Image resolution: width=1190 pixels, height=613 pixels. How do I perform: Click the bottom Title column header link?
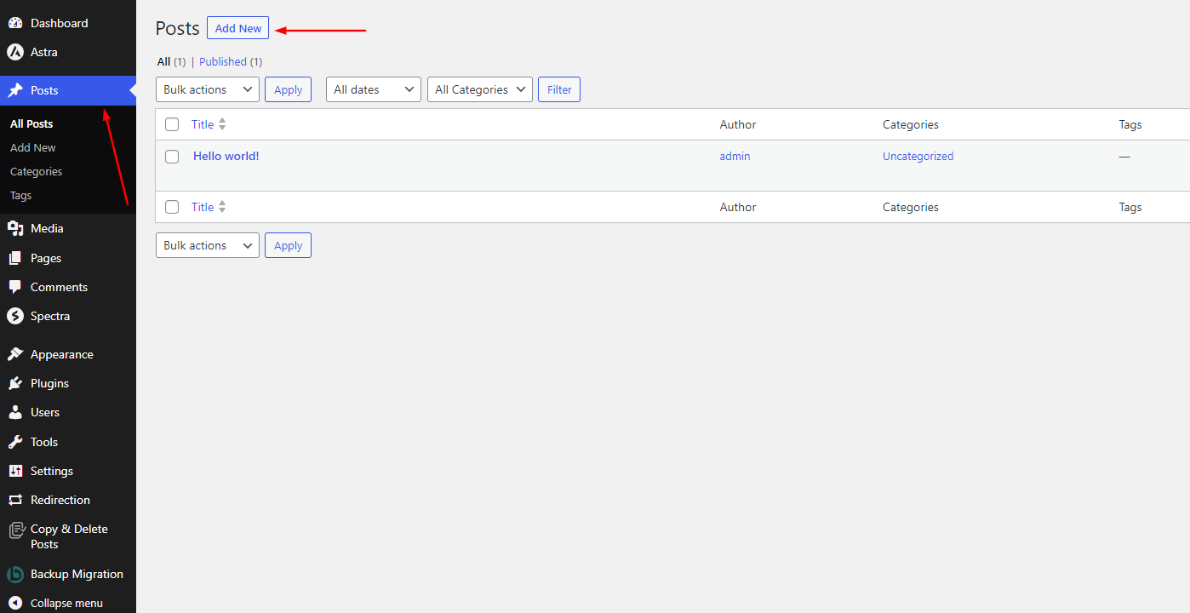[203, 207]
